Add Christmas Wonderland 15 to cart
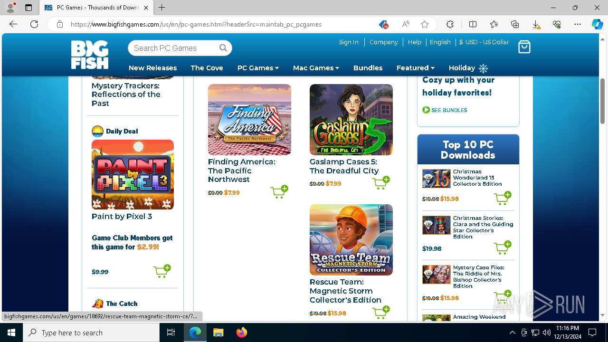 [x=503, y=198]
